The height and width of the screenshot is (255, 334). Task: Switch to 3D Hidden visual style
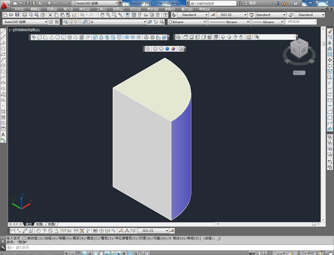click(x=161, y=49)
